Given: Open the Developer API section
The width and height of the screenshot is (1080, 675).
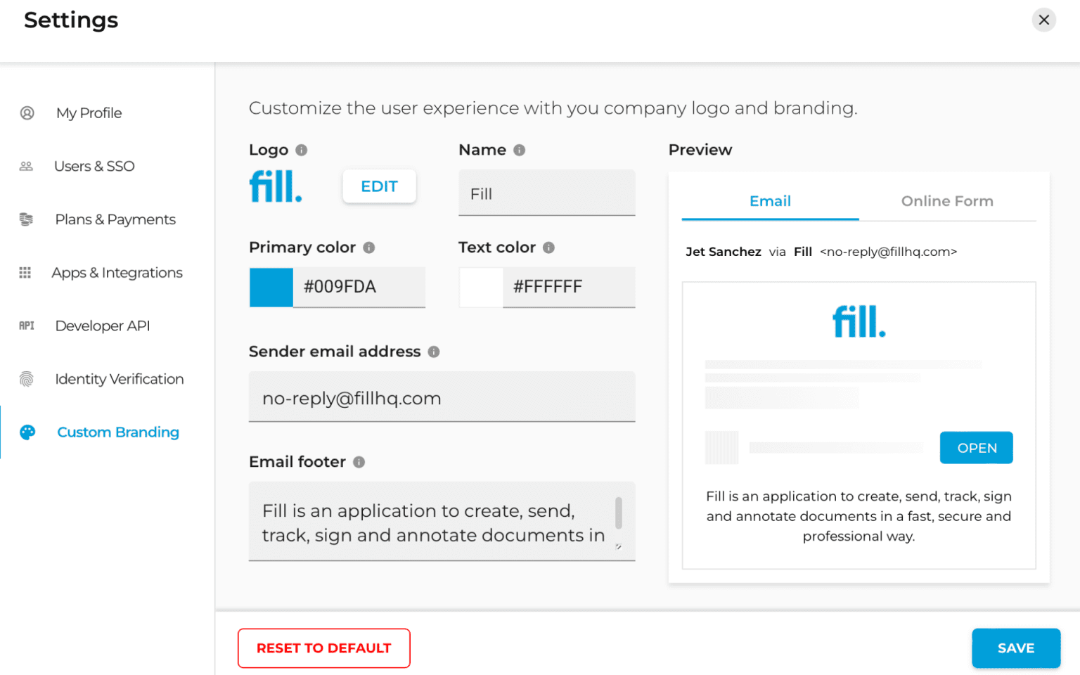Looking at the screenshot, I should [102, 326].
